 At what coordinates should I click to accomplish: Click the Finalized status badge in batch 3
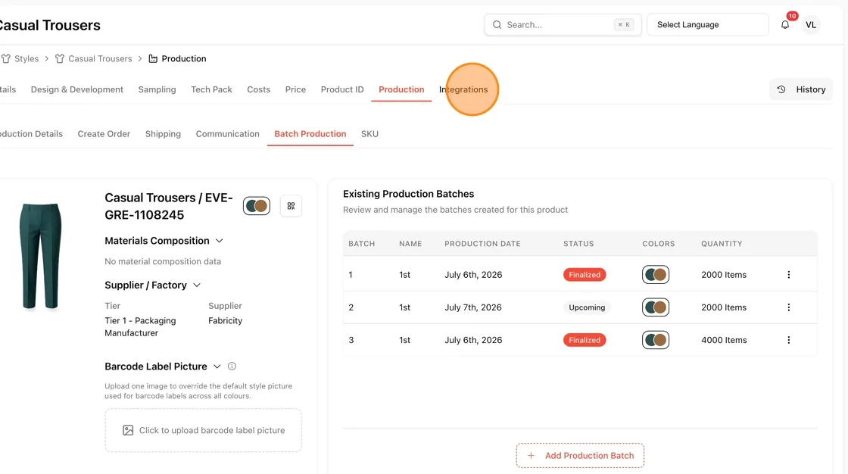pyautogui.click(x=584, y=340)
